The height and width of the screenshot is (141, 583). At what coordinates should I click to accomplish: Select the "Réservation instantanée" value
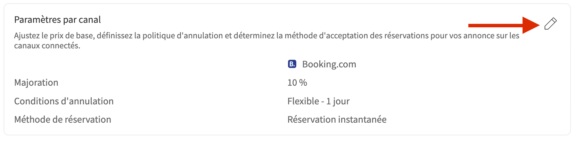(337, 120)
